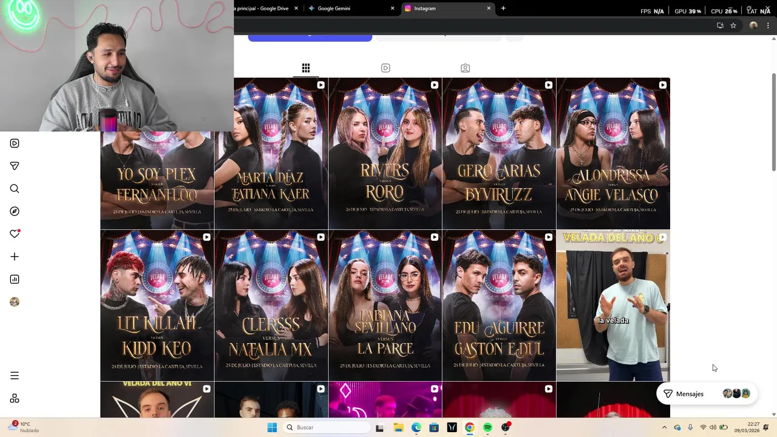Screen dimensions: 777x437
Task: Open the Yo Soy Plex vs Fernanfloo post
Action: click(x=157, y=180)
